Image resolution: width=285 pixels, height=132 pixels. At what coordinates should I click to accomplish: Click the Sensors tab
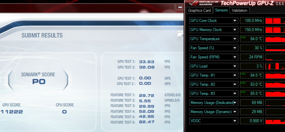tap(221, 10)
